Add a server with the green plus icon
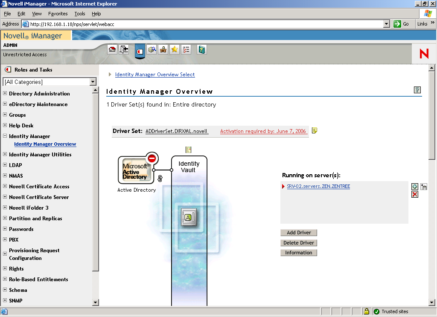Viewport: 437px width, 317px height. pos(414,186)
